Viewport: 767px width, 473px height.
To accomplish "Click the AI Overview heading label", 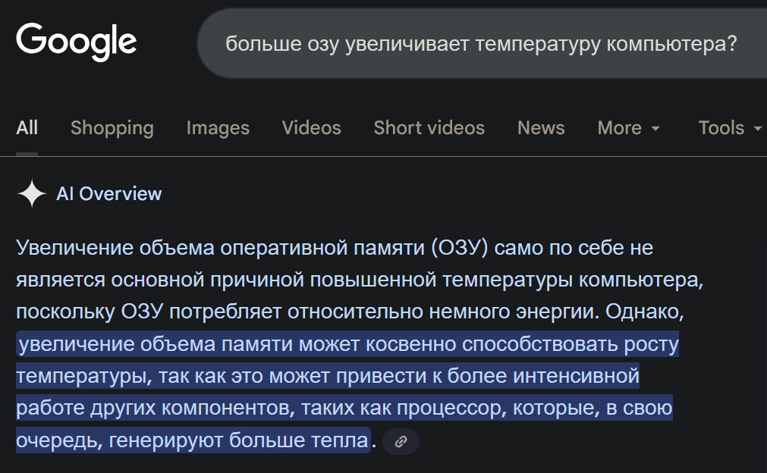I will (x=108, y=194).
